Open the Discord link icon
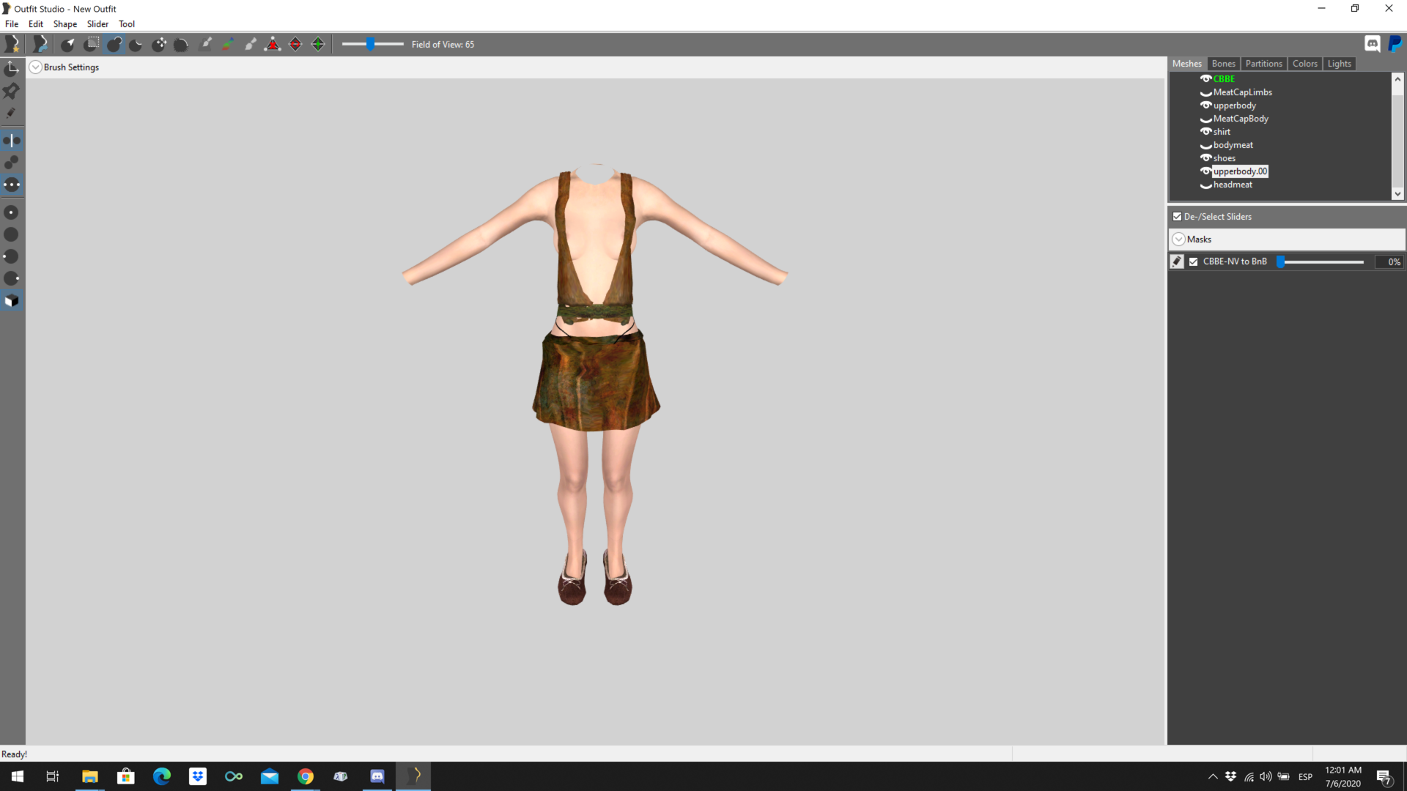 pyautogui.click(x=1373, y=44)
